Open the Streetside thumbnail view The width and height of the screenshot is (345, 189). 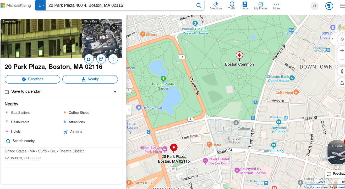click(41, 39)
